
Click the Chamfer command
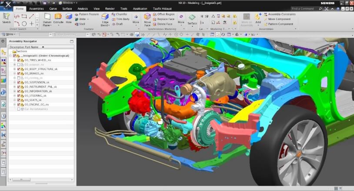(x=120, y=14)
